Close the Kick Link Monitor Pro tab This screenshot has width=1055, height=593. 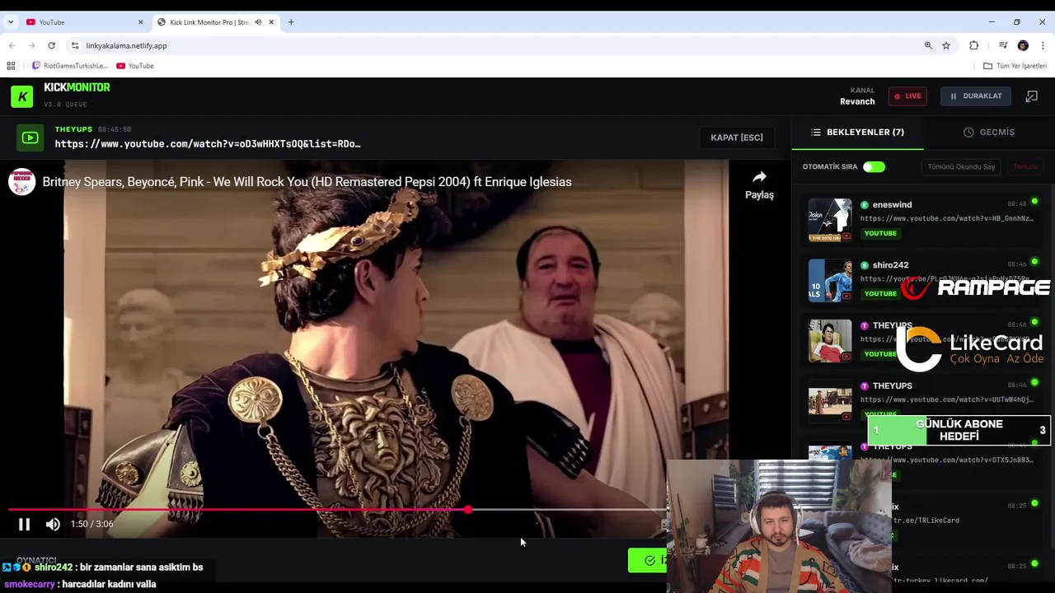[271, 22]
